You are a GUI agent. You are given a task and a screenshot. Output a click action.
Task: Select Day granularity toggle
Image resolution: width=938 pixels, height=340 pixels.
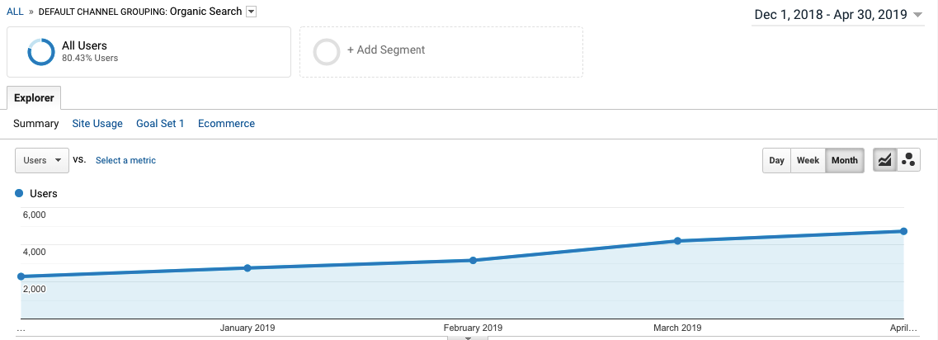[x=776, y=160]
